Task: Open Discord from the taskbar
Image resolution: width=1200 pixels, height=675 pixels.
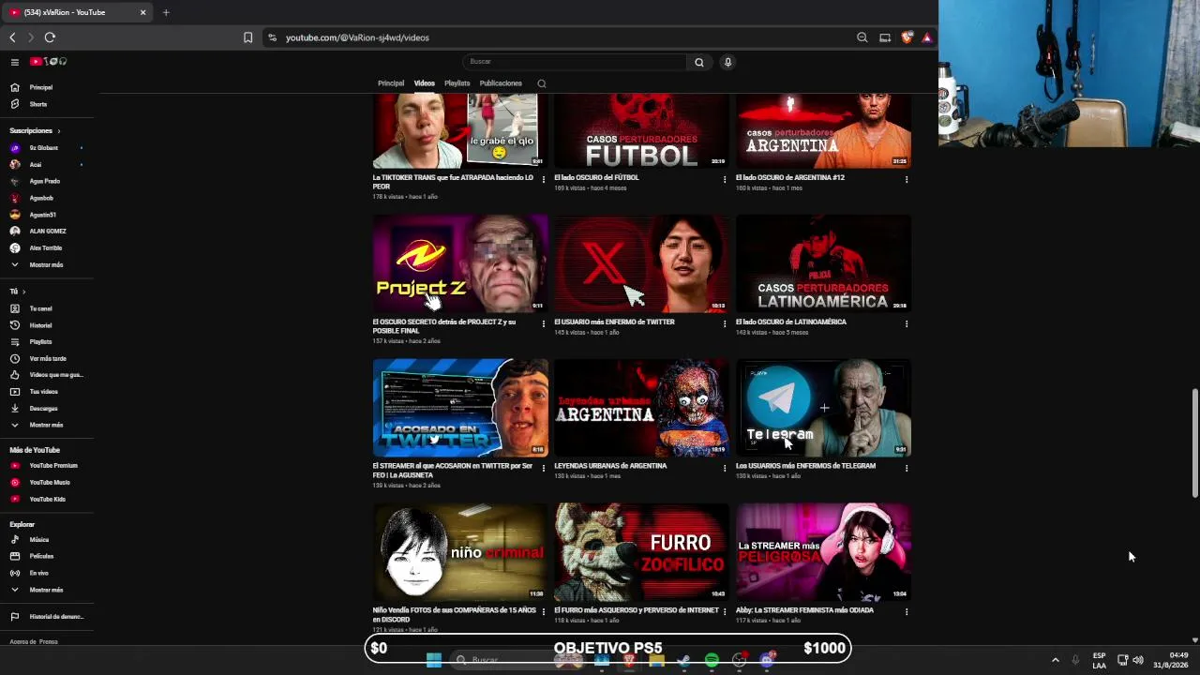Action: [768, 660]
